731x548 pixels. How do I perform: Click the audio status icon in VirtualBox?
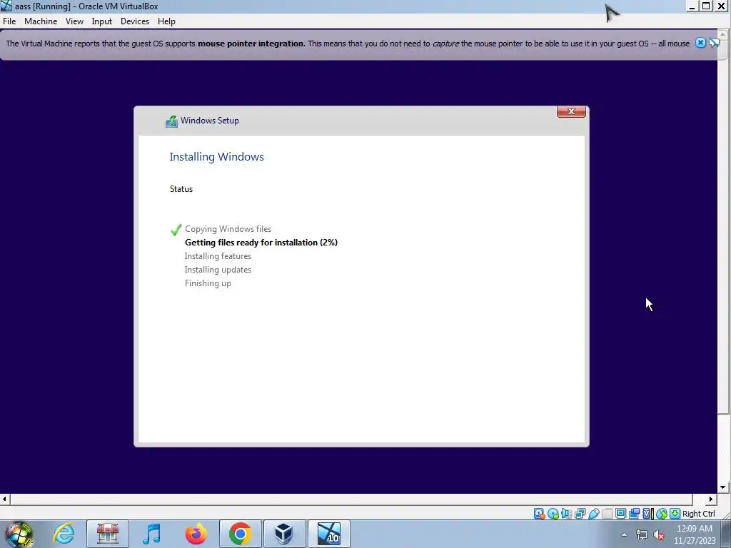[x=566, y=514]
